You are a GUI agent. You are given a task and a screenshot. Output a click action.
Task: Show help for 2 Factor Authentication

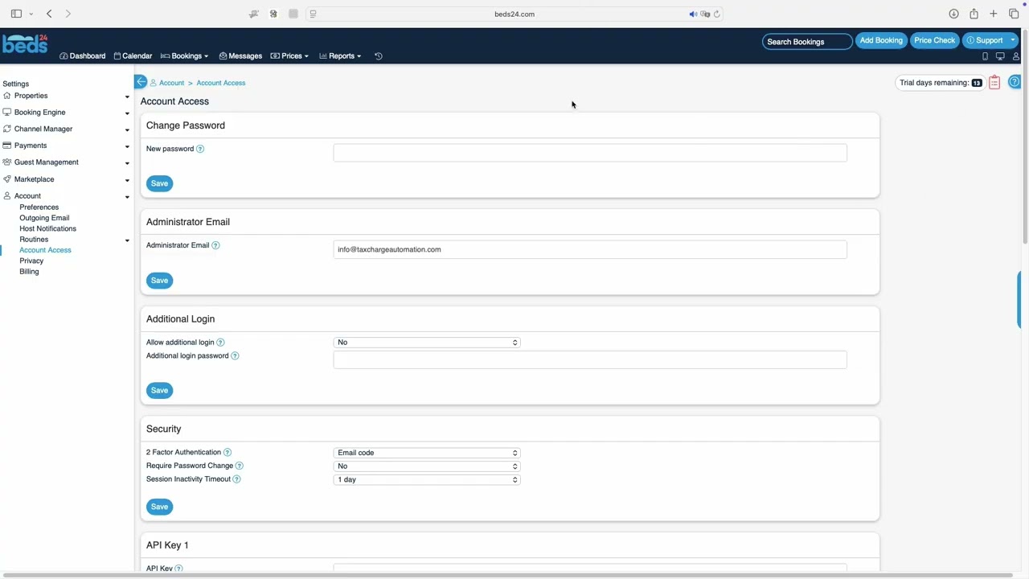coord(228,453)
